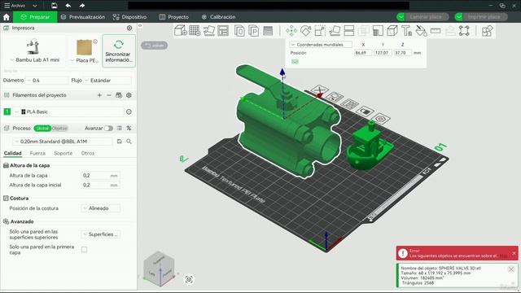Add a filament with the plus icon

99,95
